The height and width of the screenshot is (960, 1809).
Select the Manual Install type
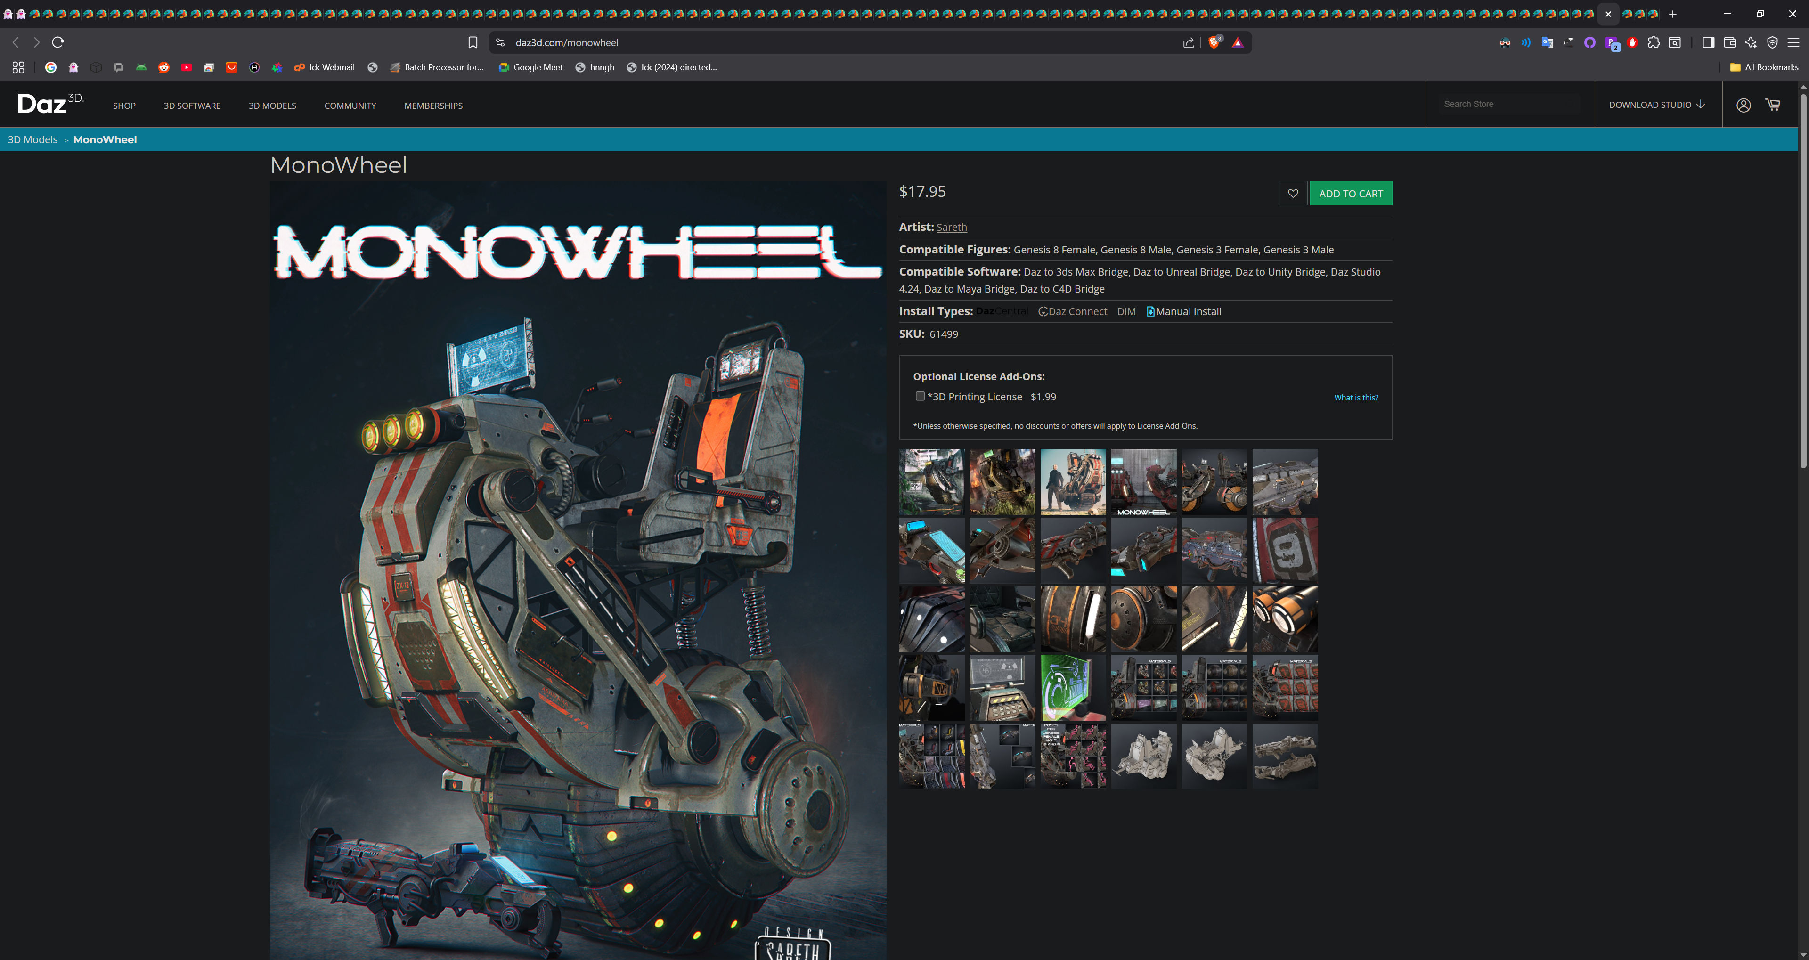pos(1184,311)
